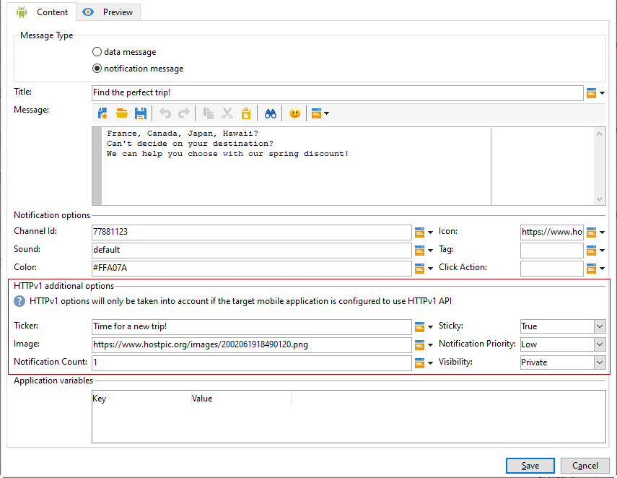Click the paste clipboard icon

246,114
